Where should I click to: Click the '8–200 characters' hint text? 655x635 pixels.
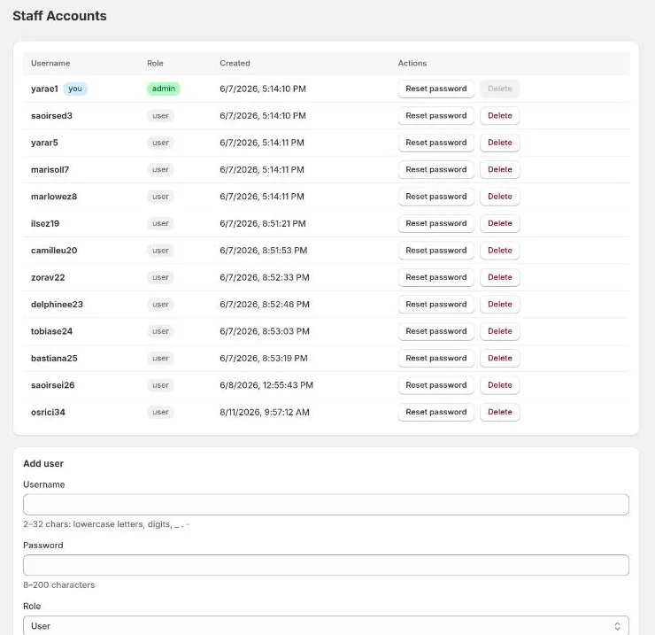(59, 585)
